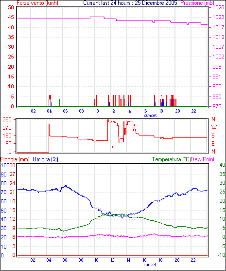This screenshot has width=226, height=271.
Task: Click the 'sunset' marker under the bottom chart
Action: coord(150,265)
